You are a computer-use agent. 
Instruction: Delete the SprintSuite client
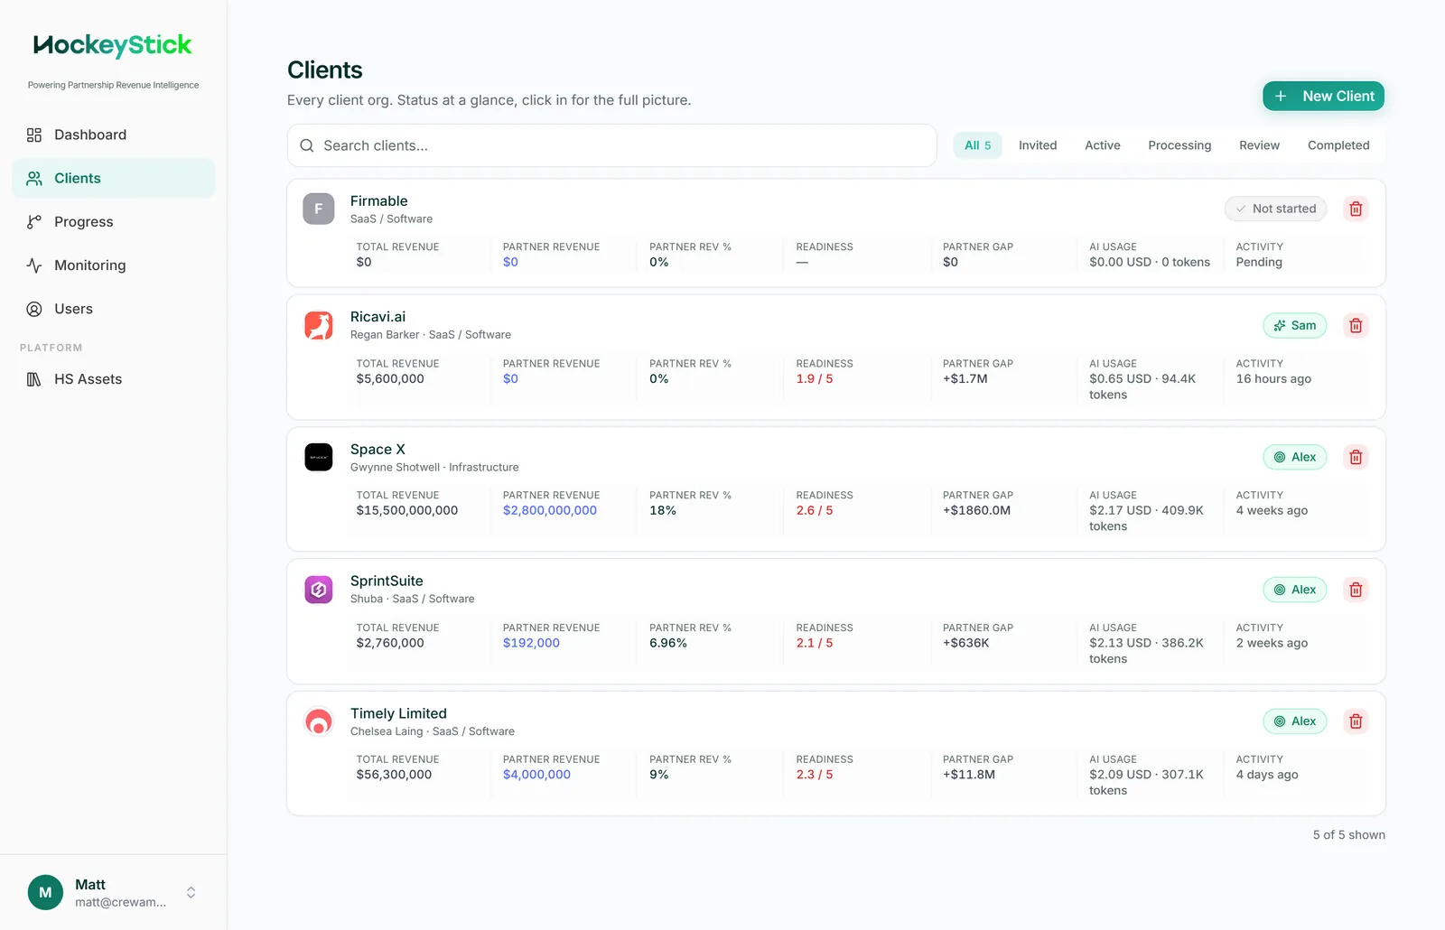tap(1356, 590)
